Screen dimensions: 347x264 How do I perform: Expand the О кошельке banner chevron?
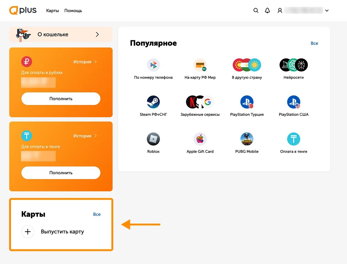coord(97,34)
